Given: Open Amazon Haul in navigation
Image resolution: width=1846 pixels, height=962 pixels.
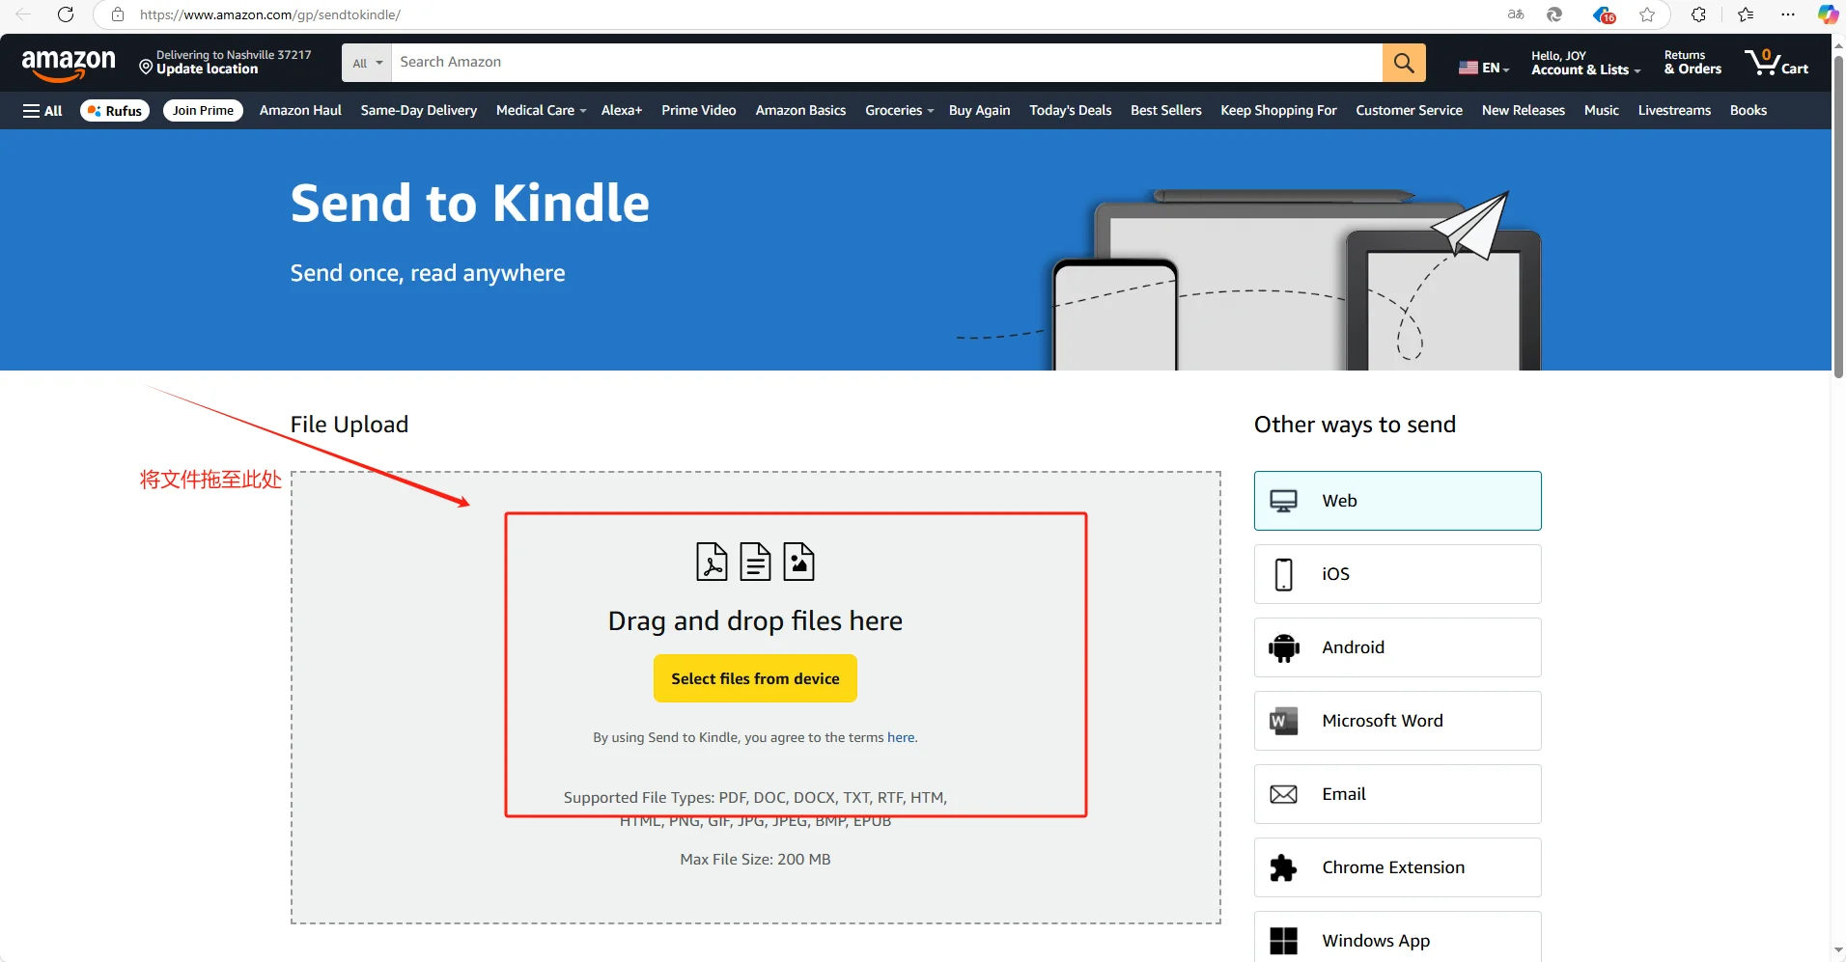Looking at the screenshot, I should pos(300,111).
